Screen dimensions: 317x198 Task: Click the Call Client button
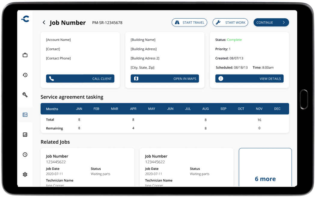80,78
